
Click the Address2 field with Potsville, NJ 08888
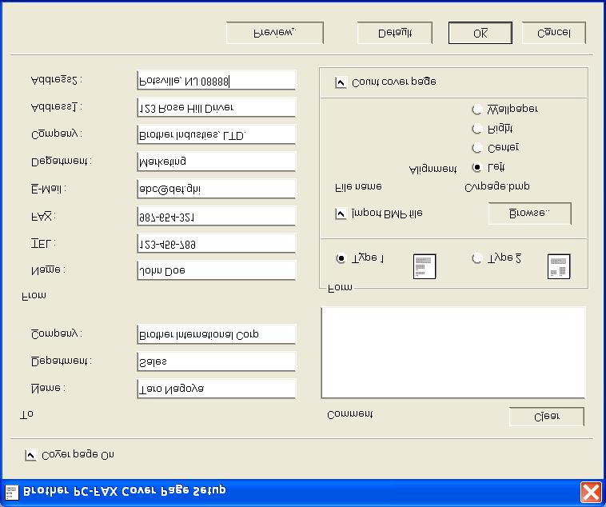tap(217, 81)
